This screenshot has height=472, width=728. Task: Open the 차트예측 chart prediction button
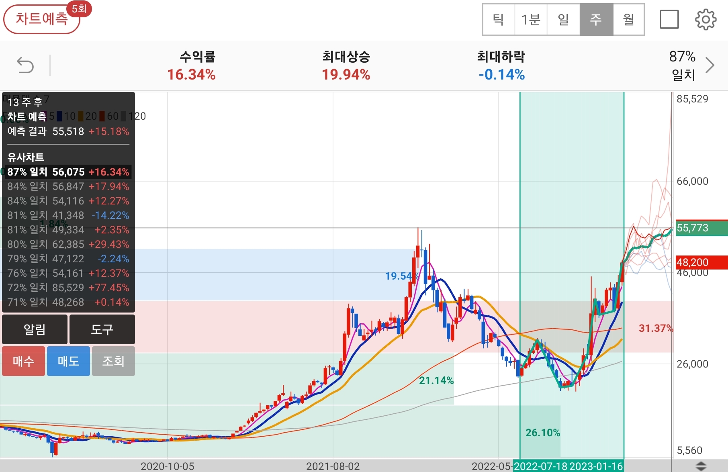[42, 19]
